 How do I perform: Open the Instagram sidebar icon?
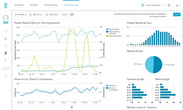[5, 46]
